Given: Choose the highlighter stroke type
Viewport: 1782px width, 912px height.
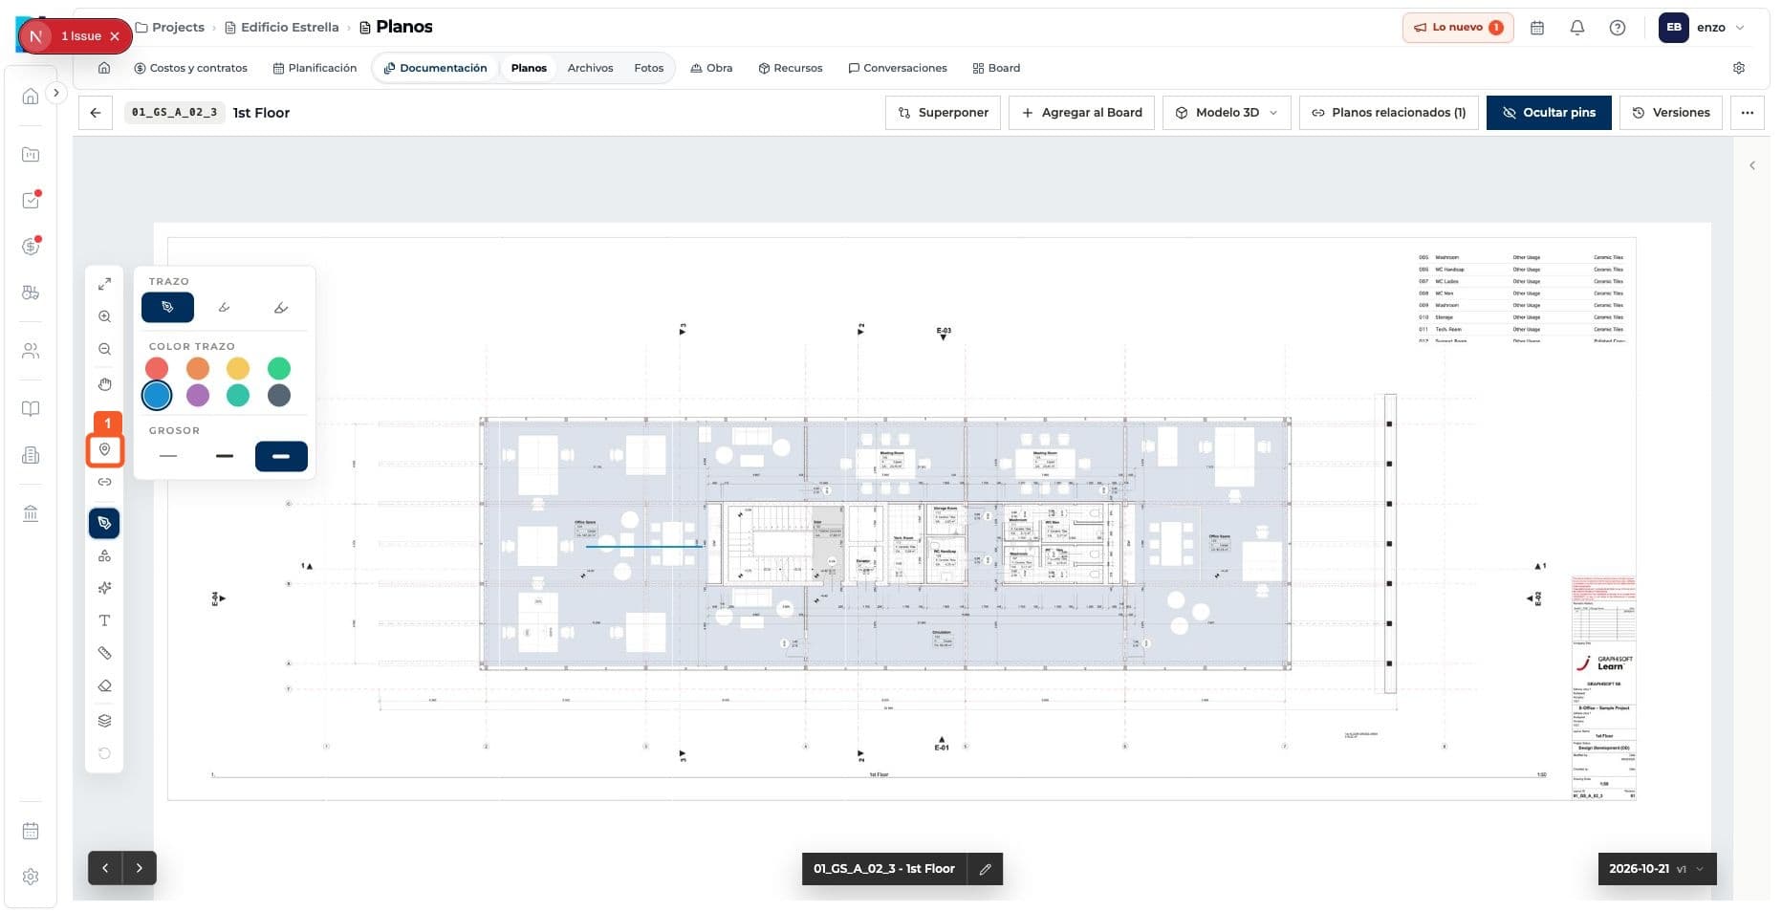Looking at the screenshot, I should pyautogui.click(x=281, y=308).
